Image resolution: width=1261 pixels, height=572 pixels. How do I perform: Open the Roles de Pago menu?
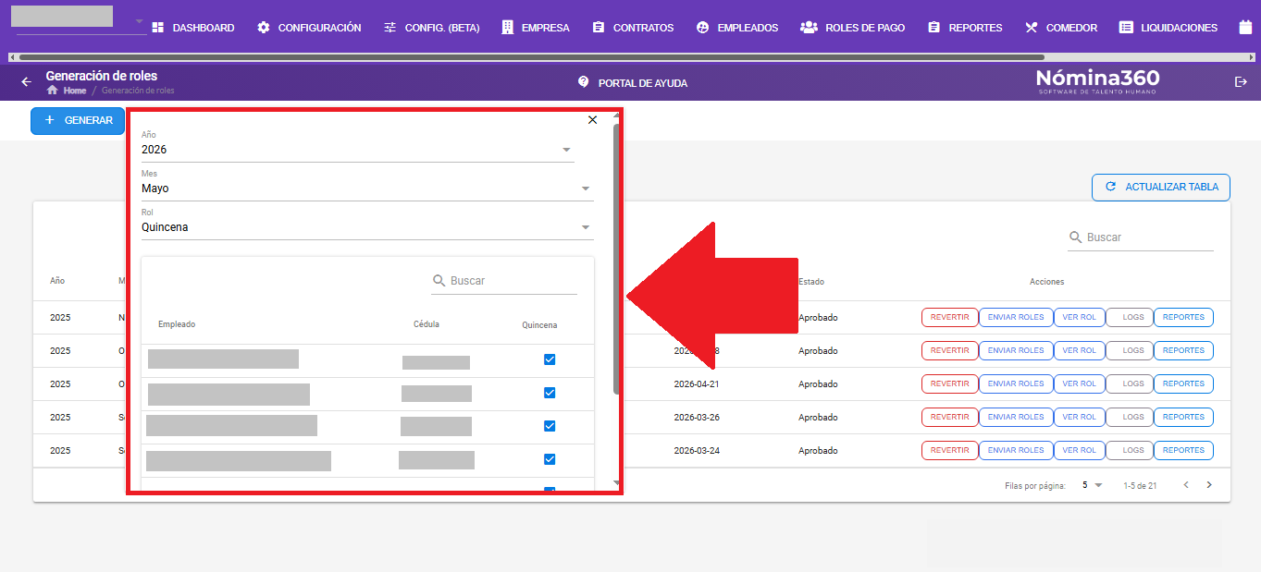(852, 28)
